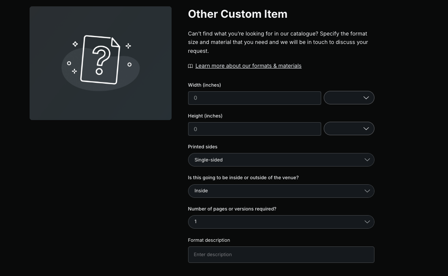
Task: Click the Number of pages or versions label
Action: [232, 209]
